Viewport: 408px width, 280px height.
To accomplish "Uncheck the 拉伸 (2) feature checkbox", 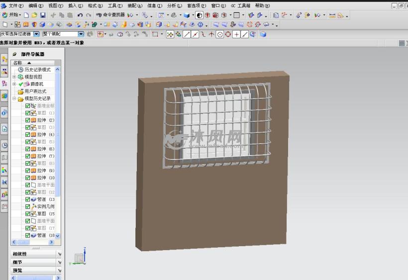I will click(x=27, y=120).
